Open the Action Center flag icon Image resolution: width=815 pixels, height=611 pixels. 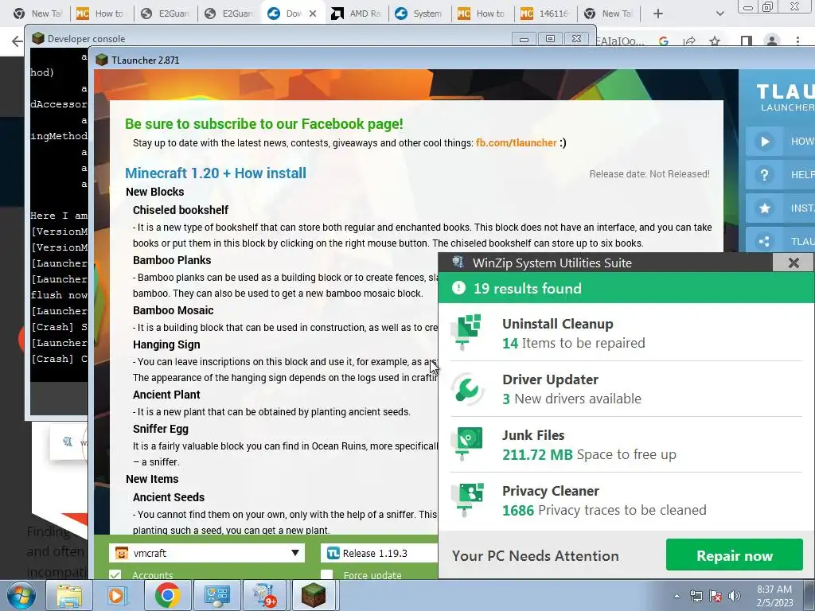coord(716,596)
